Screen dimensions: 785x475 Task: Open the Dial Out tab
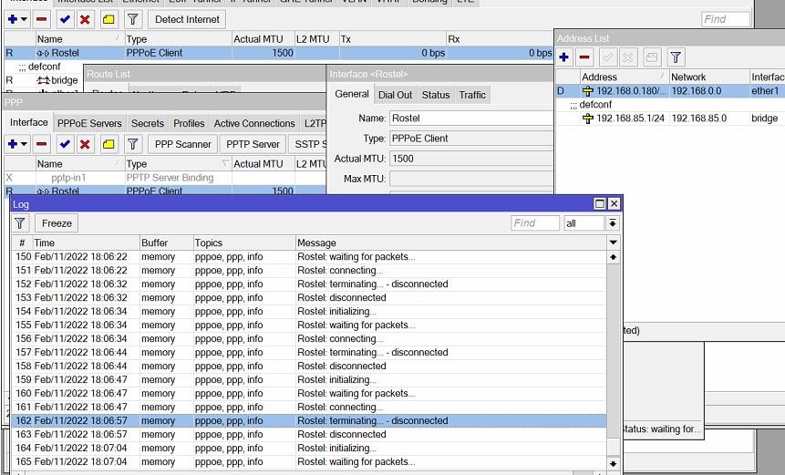395,95
